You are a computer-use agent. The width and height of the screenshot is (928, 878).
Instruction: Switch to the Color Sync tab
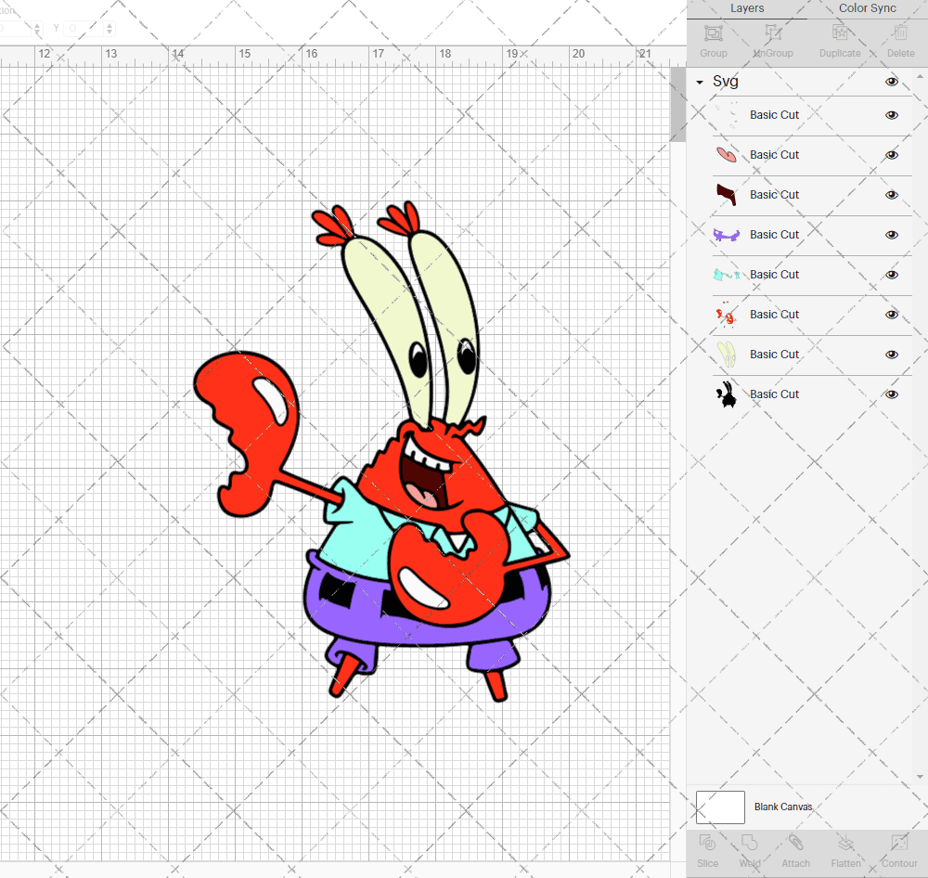click(867, 8)
